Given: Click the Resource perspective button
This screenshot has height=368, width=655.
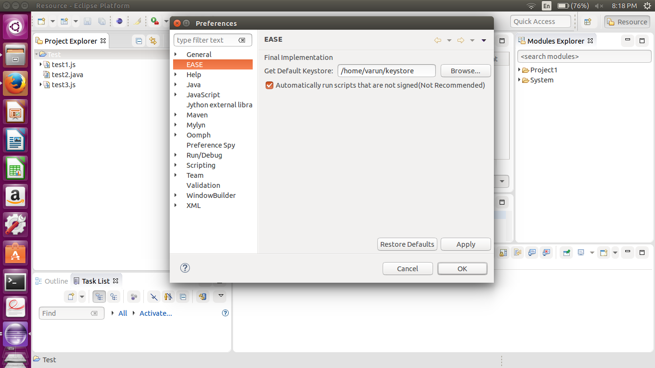Looking at the screenshot, I should click(x=627, y=22).
